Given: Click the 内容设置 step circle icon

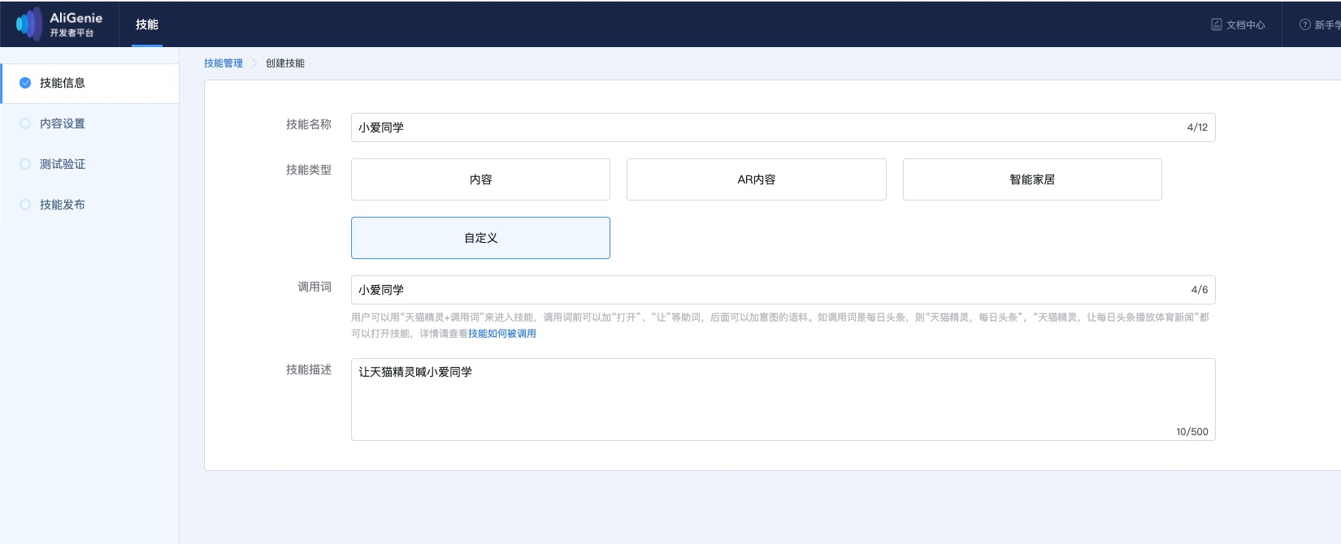Looking at the screenshot, I should 25,123.
